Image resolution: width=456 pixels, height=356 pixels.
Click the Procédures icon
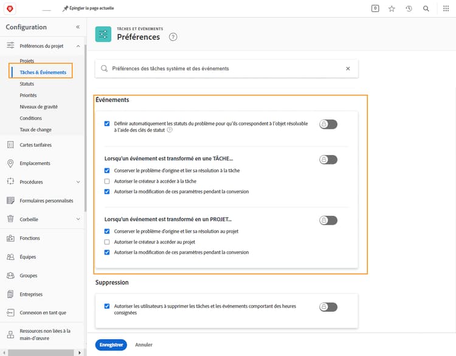point(10,182)
